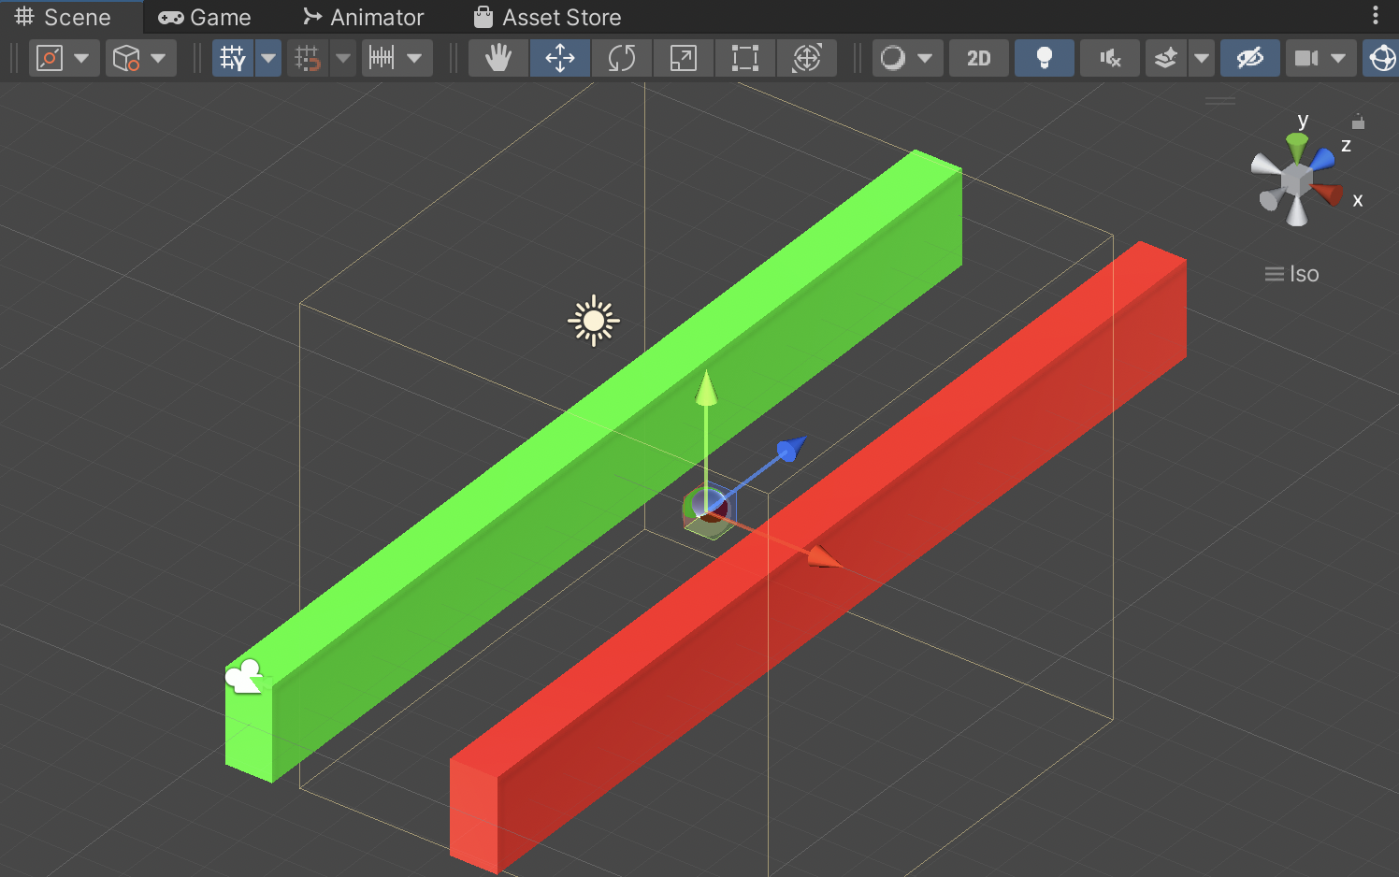Click the gizmo overlay drag handle lines
1399x877 pixels.
[x=1220, y=101]
